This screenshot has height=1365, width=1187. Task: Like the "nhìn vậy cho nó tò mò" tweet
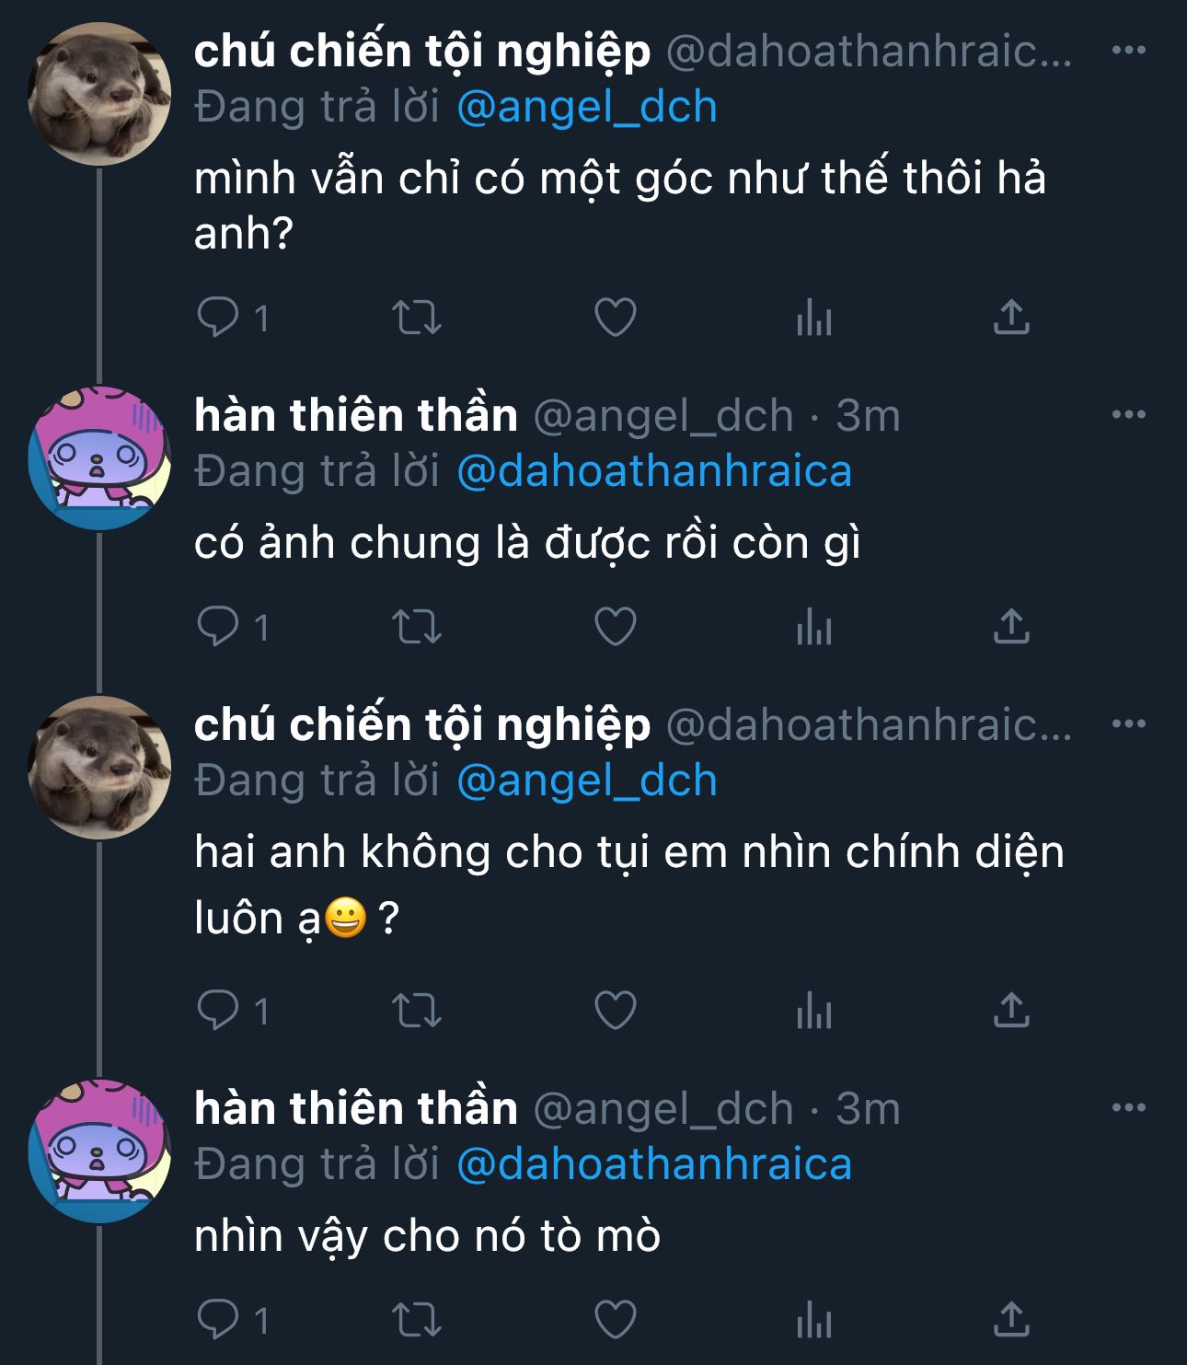tap(615, 1320)
